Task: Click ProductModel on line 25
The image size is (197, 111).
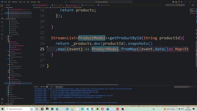Action: (x=105, y=49)
